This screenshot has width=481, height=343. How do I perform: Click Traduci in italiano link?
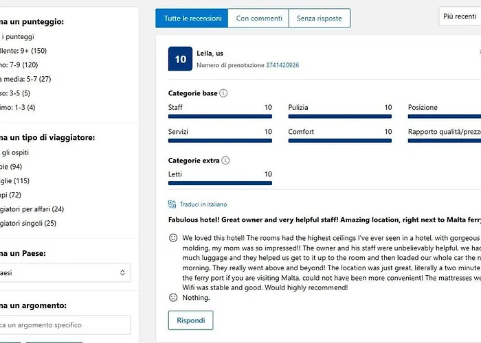click(x=203, y=204)
